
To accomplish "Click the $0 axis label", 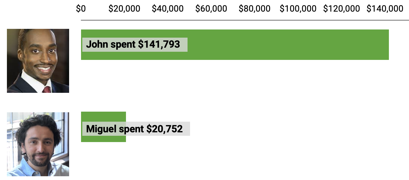I will click(81, 9).
